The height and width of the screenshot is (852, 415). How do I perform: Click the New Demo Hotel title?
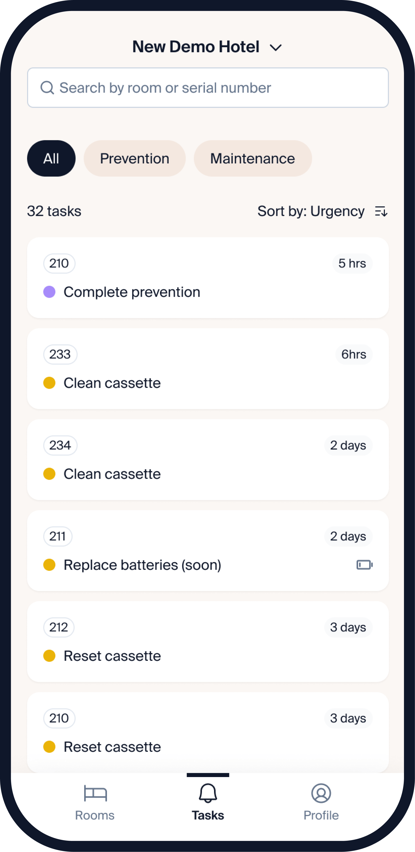pos(195,47)
